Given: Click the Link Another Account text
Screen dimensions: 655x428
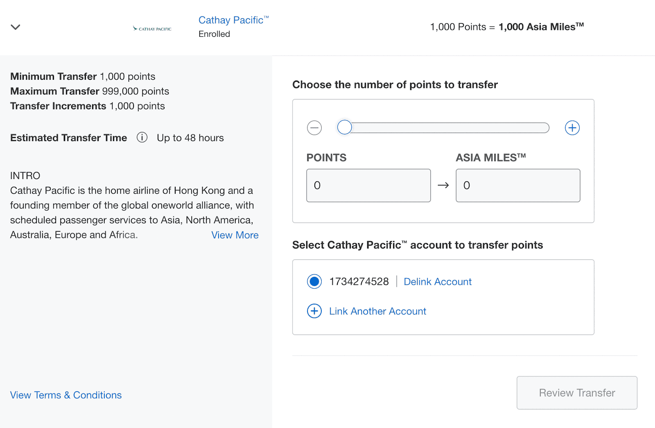Looking at the screenshot, I should coord(377,311).
